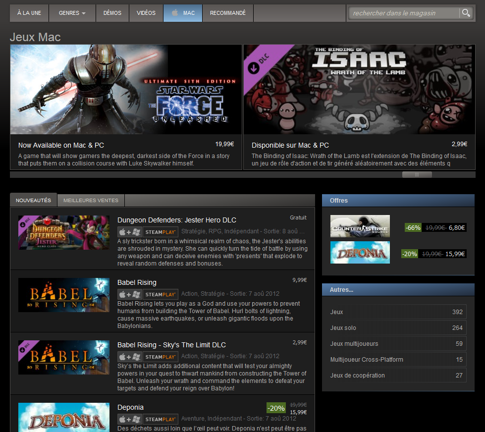Open Babel Rising - Sky's The Limit DLC title

pos(171,345)
